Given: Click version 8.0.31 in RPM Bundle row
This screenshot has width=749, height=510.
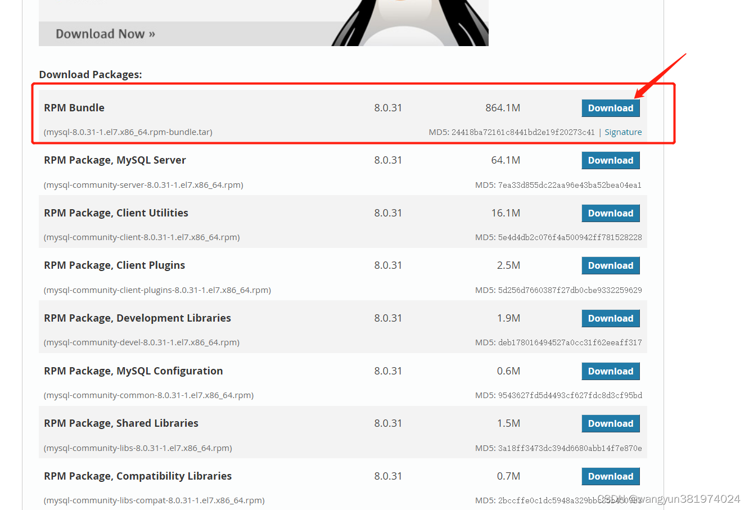Looking at the screenshot, I should click(x=388, y=108).
